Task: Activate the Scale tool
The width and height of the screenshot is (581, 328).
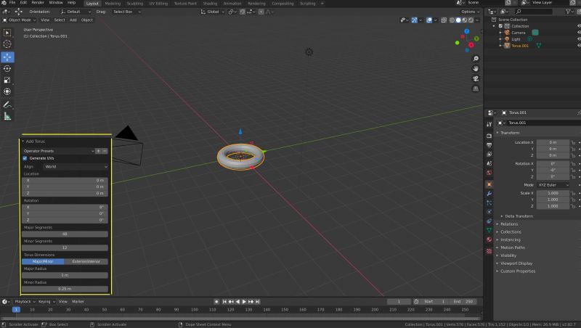Action: tap(7, 80)
